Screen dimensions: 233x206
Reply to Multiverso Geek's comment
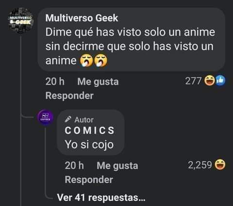(x=69, y=95)
